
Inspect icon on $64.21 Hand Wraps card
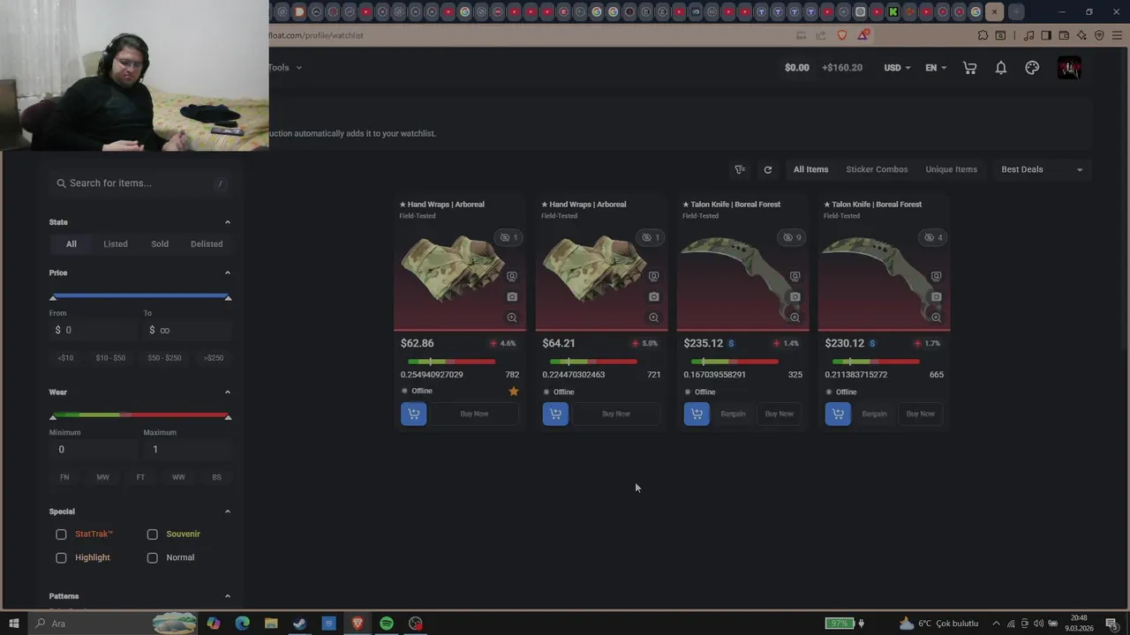pos(653,276)
